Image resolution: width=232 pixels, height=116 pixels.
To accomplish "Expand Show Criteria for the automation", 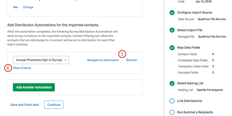I will click(22, 68).
